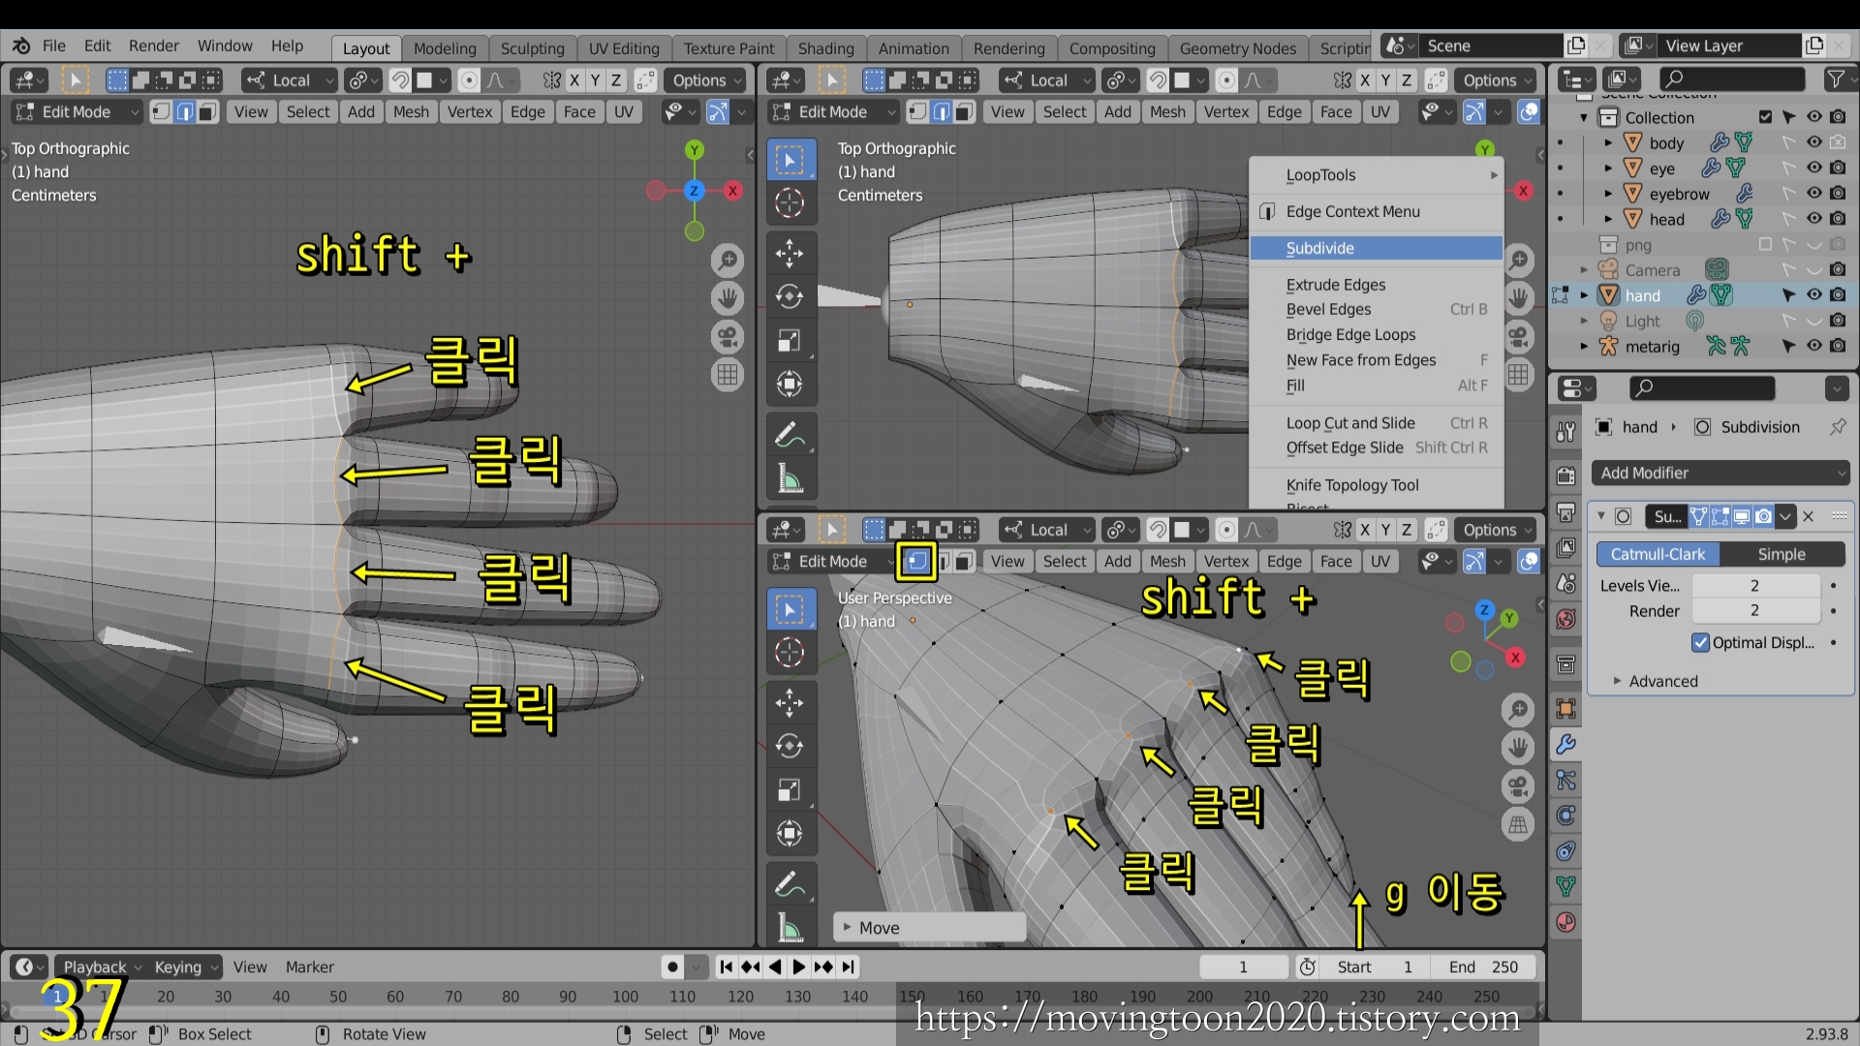Click pan hand icon in left viewport

point(728,298)
